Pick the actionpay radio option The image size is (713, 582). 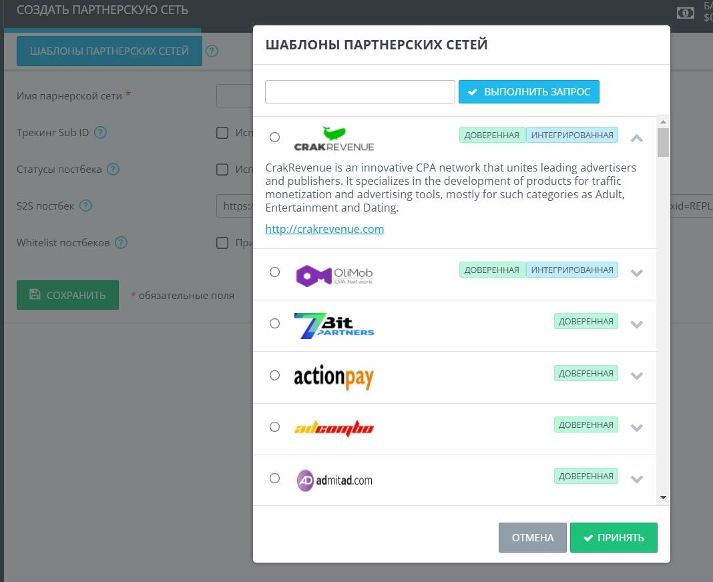pyautogui.click(x=274, y=375)
